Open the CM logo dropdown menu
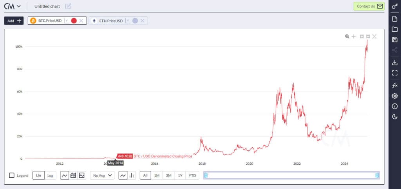Viewport: 401px width, 189px height. point(12,6)
